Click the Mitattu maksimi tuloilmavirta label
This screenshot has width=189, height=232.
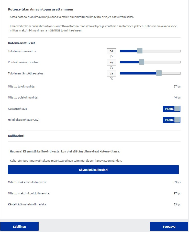[28, 182]
